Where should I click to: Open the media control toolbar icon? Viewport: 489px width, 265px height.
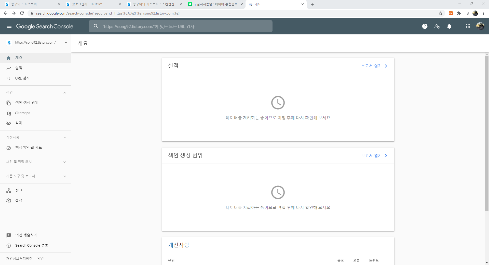[467, 13]
